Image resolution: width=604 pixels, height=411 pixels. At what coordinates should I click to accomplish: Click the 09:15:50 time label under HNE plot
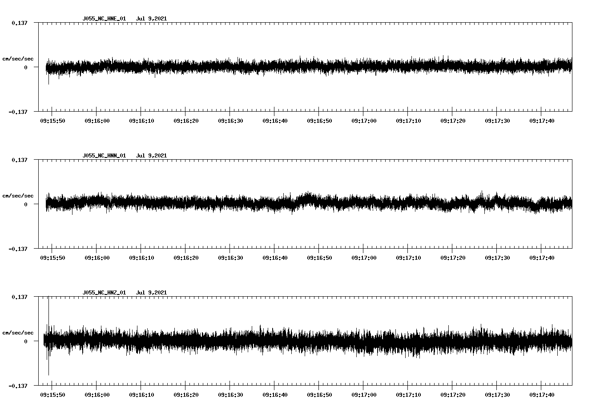pos(52,121)
